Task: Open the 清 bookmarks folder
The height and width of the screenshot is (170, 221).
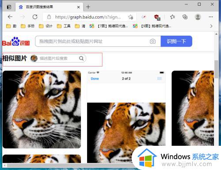Action: pyautogui.click(x=80, y=26)
